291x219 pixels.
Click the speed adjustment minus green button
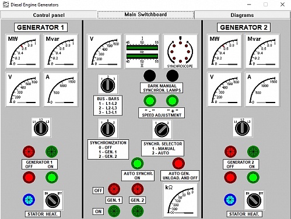point(150,101)
